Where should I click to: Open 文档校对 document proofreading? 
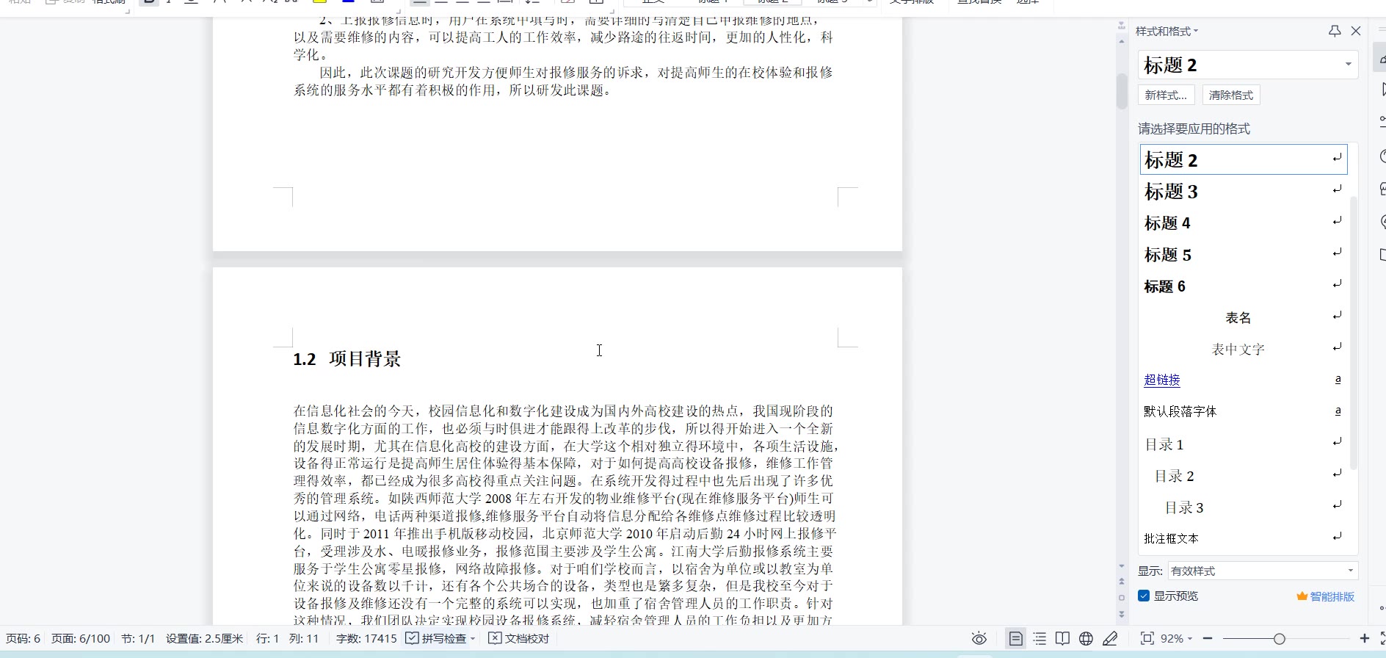518,638
